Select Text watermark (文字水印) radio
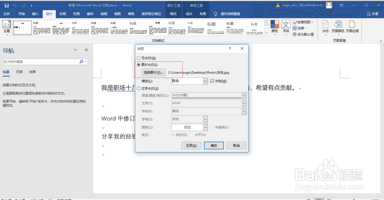 point(139,89)
